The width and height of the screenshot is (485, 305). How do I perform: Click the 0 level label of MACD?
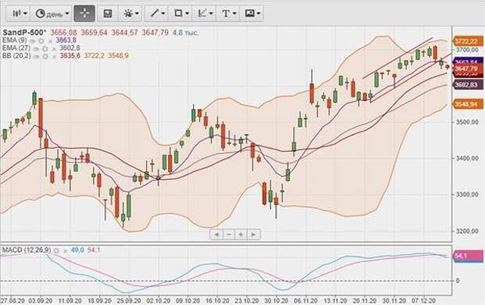(458, 281)
